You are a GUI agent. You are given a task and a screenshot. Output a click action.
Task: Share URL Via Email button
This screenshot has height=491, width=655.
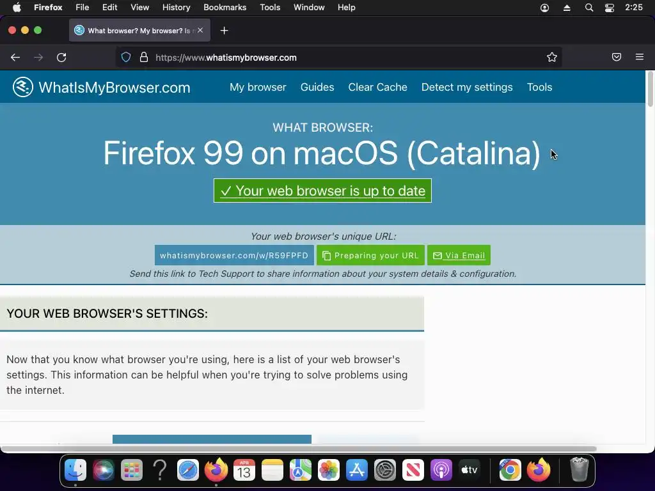click(x=459, y=255)
